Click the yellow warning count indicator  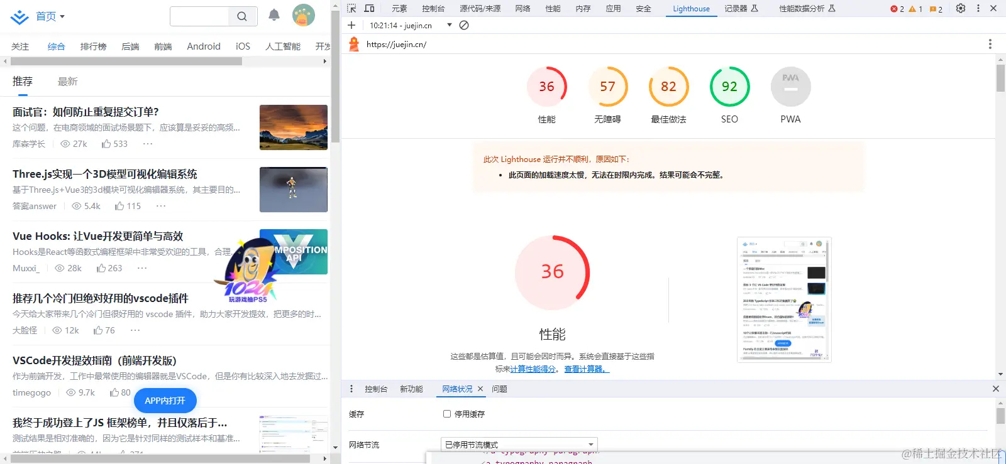click(915, 9)
